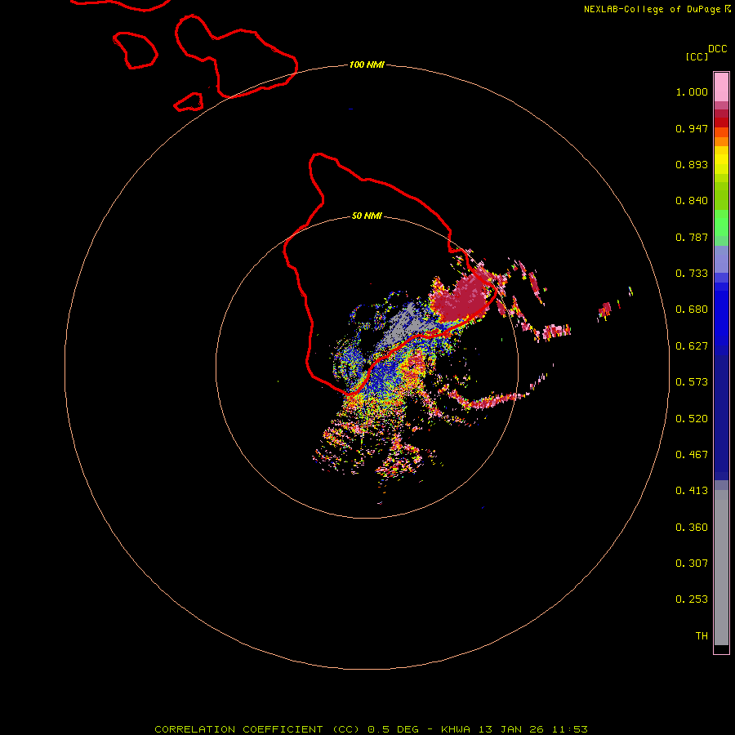Select the 0.307 legend value

point(692,563)
